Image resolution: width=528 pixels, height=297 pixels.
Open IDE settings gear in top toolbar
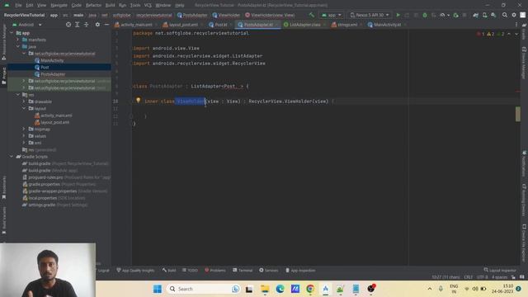tap(514, 15)
